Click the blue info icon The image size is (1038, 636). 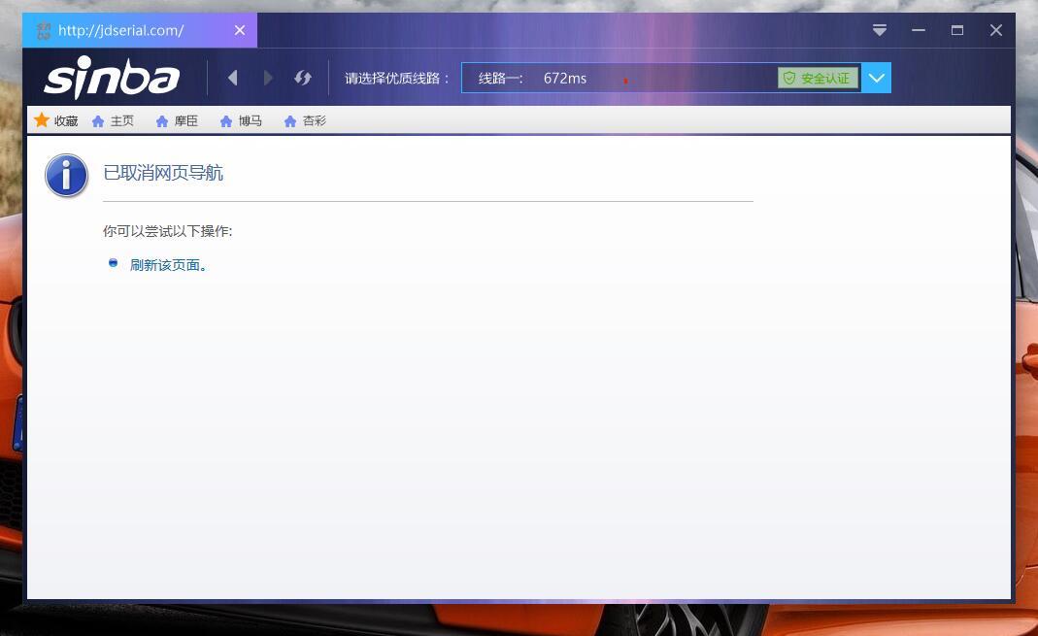pos(66,176)
